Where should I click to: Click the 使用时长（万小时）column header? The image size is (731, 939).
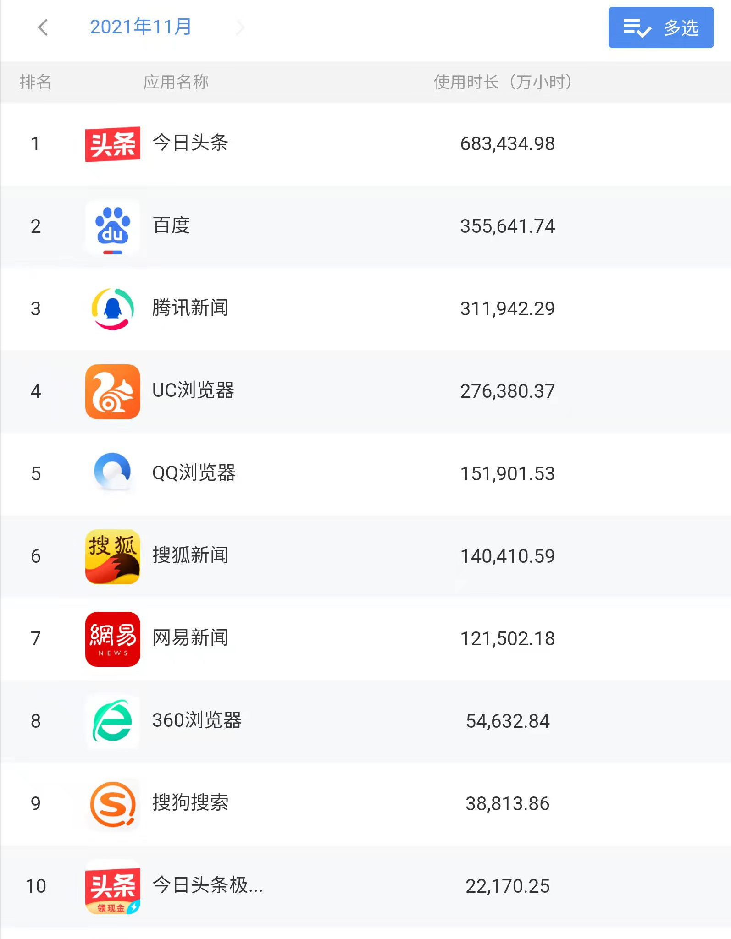(503, 82)
